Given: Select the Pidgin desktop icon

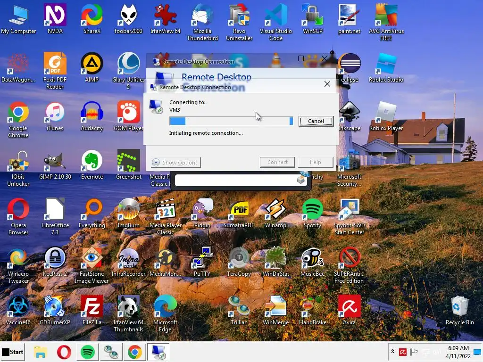Looking at the screenshot, I should tap(202, 213).
